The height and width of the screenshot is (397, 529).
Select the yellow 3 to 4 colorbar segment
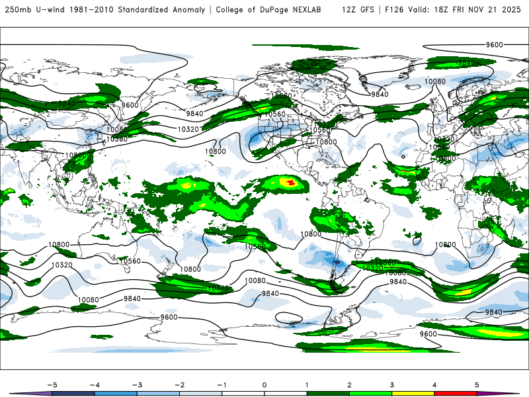[413, 394]
